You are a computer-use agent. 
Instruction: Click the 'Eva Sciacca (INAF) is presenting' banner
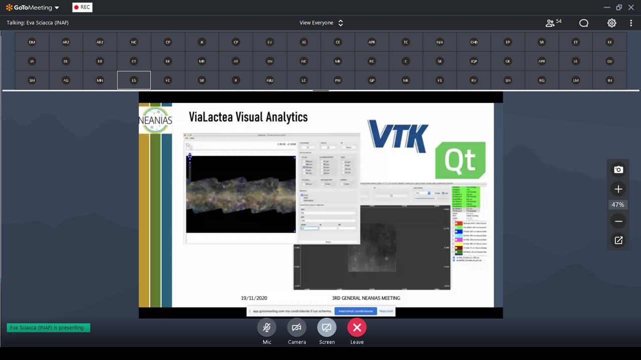49,328
